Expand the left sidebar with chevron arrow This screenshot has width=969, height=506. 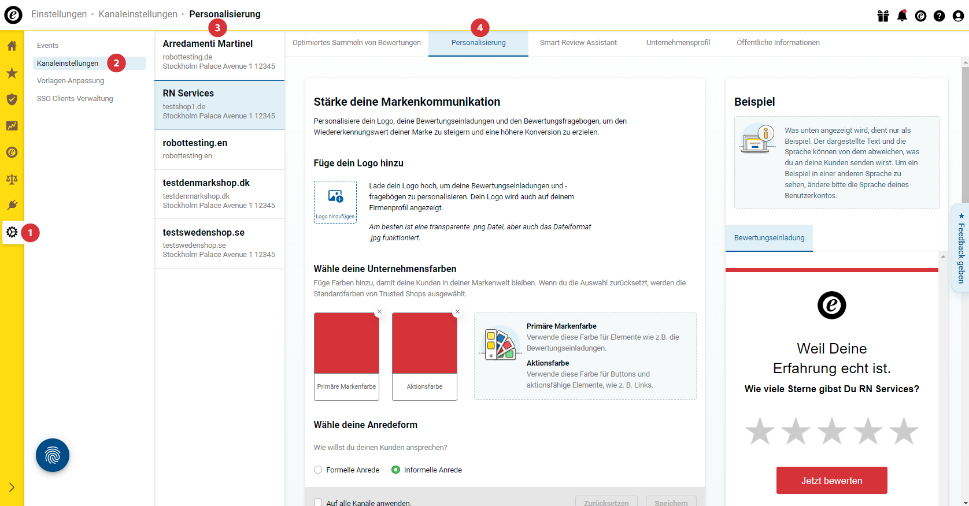pyautogui.click(x=12, y=487)
